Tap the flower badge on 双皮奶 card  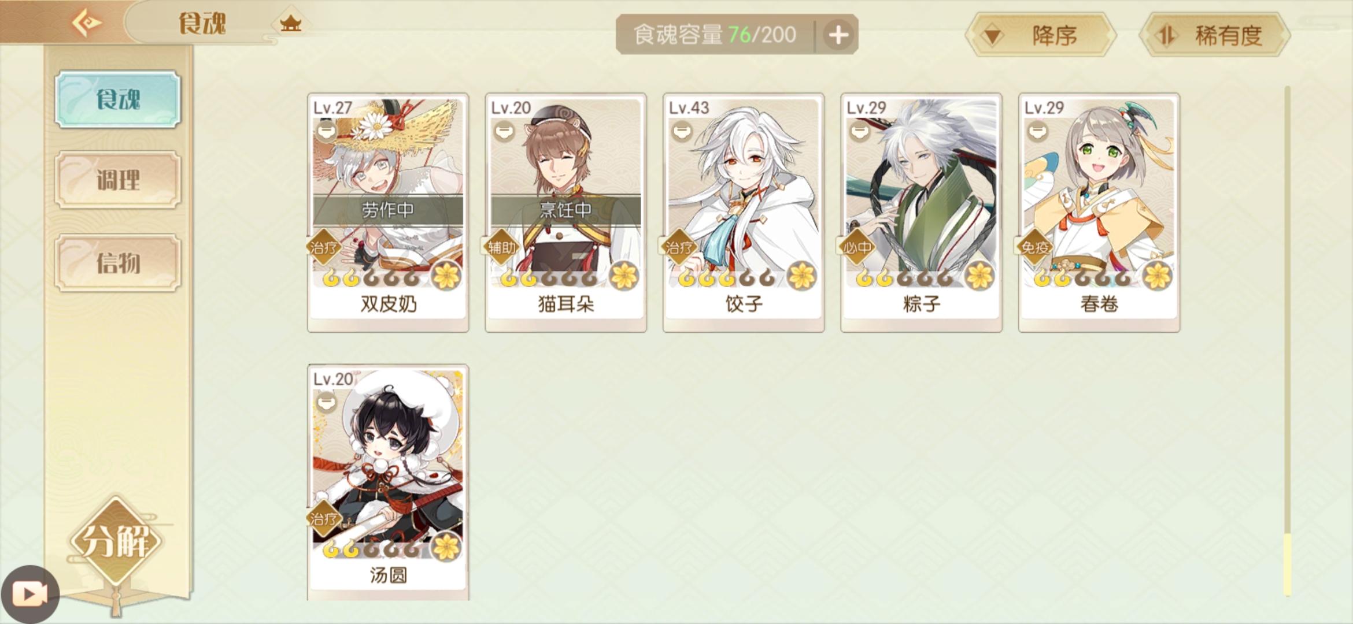point(446,276)
